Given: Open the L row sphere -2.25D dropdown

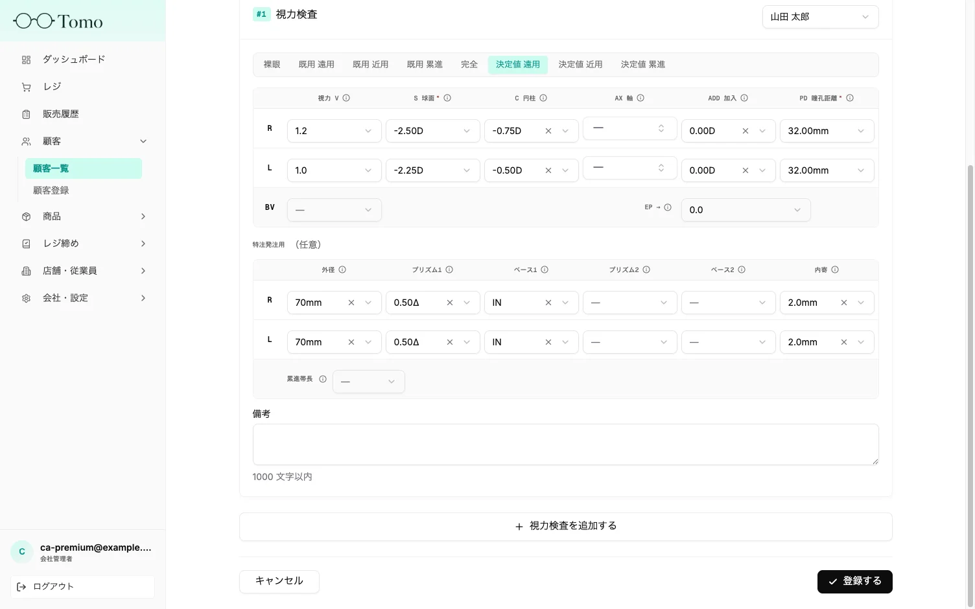Looking at the screenshot, I should [x=432, y=170].
